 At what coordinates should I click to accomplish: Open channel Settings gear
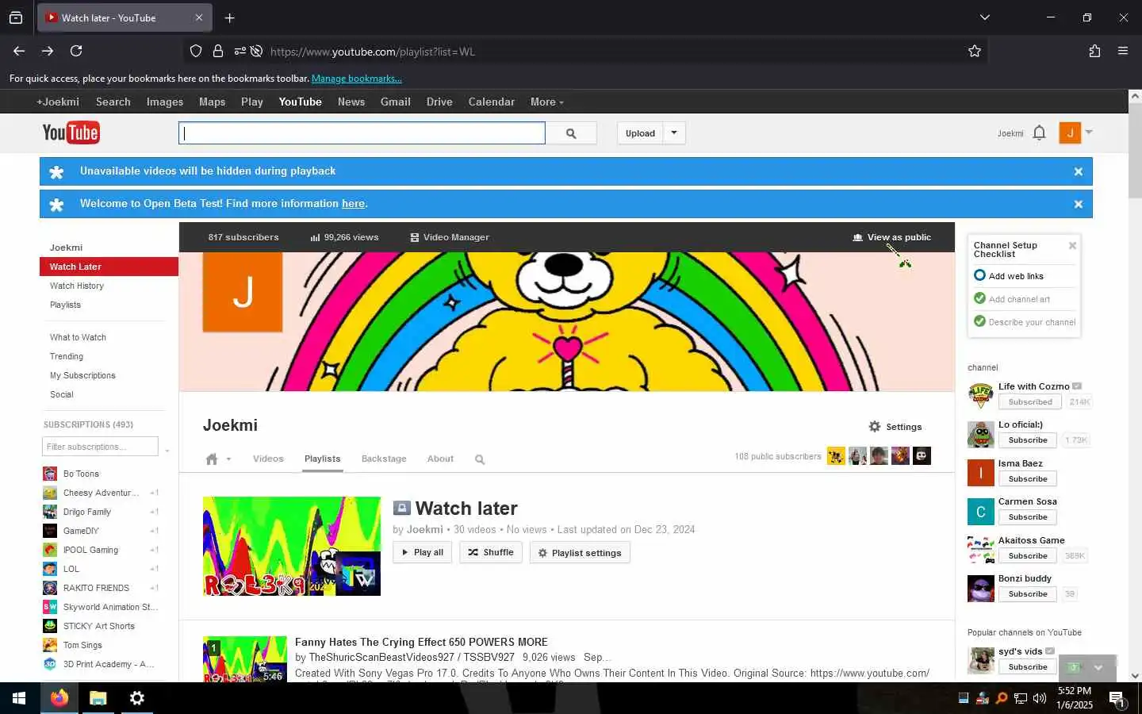point(895,427)
